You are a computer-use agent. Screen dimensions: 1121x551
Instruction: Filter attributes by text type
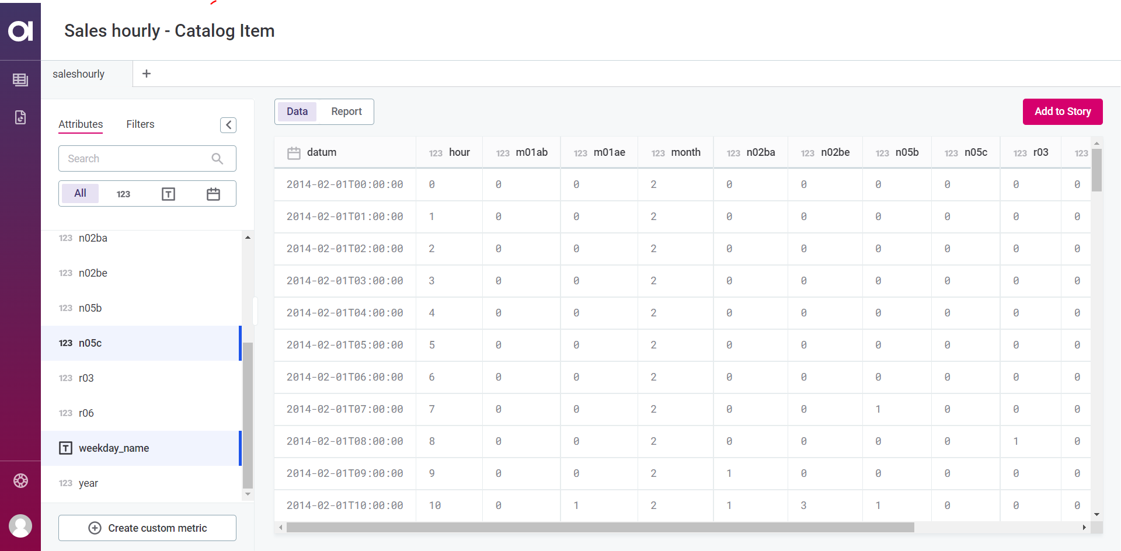pyautogui.click(x=168, y=194)
